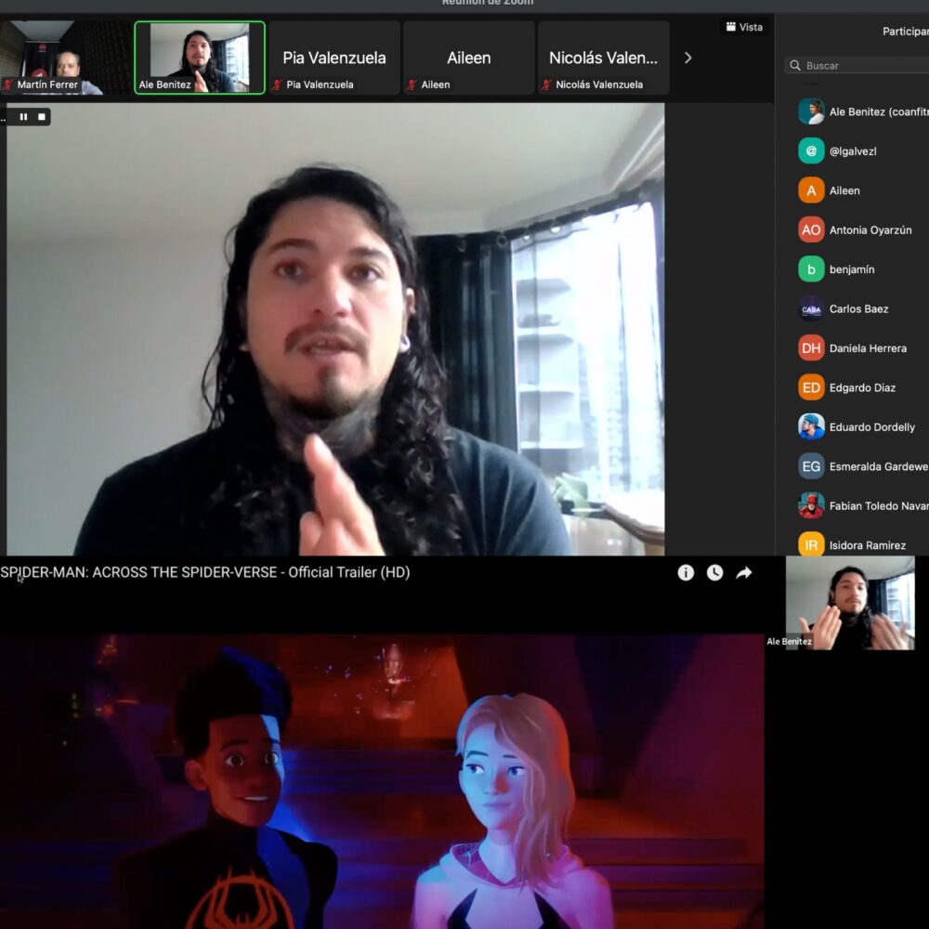The width and height of the screenshot is (929, 929).
Task: Select Esmeralda Gardewe in participants list
Action: pos(879,466)
